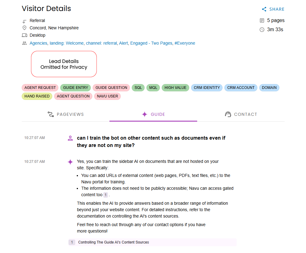
Task: Switch to the Pageviews tab
Action: click(x=66, y=114)
